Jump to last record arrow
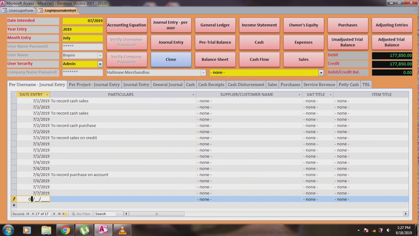 pos(59,214)
